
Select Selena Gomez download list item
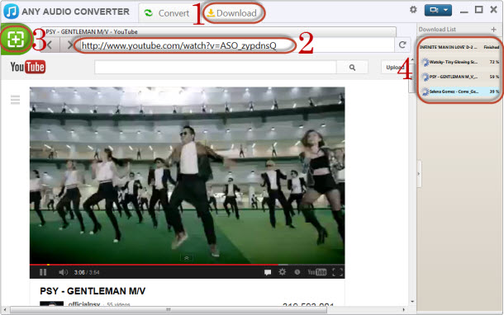coord(459,92)
